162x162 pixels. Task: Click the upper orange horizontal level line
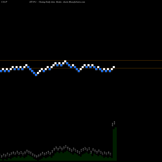coord(81,60)
